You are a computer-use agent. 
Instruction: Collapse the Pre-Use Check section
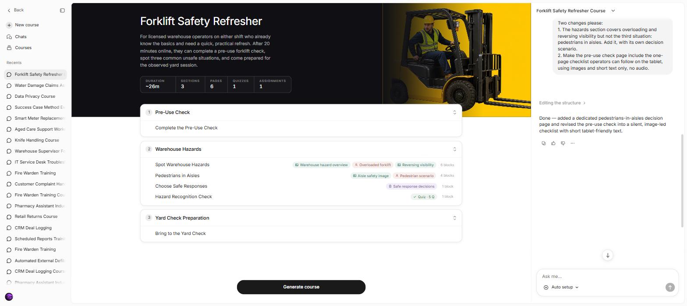(454, 113)
